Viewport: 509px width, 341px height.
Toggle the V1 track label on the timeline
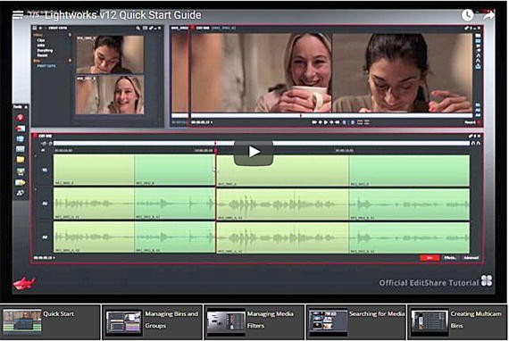(45, 170)
